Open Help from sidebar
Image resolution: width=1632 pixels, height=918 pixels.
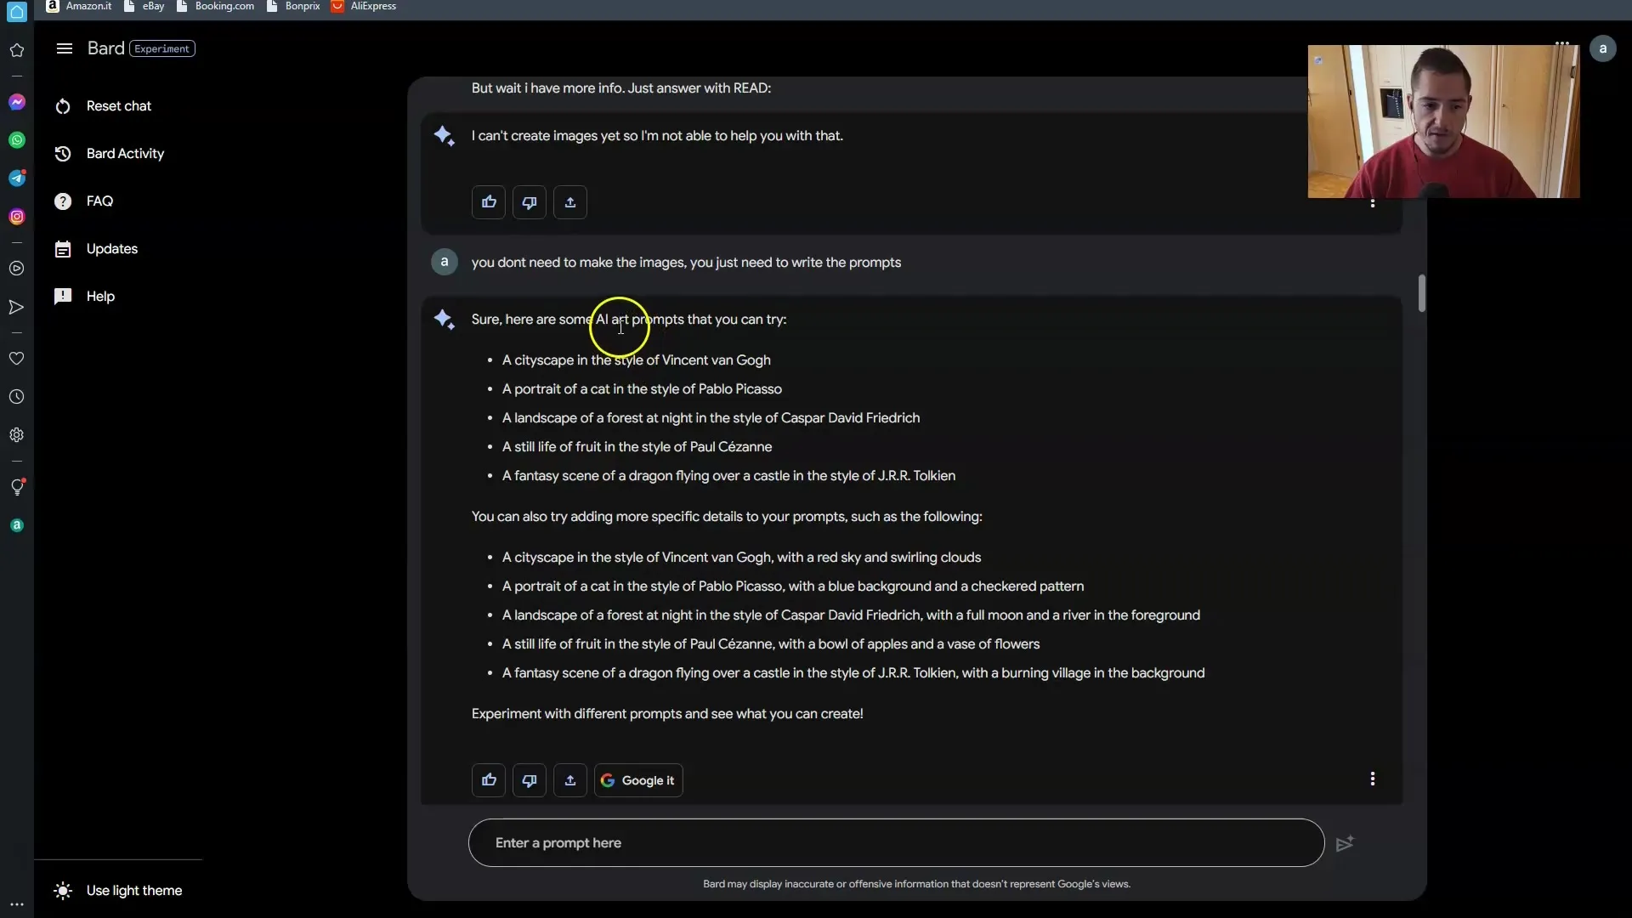click(x=100, y=297)
